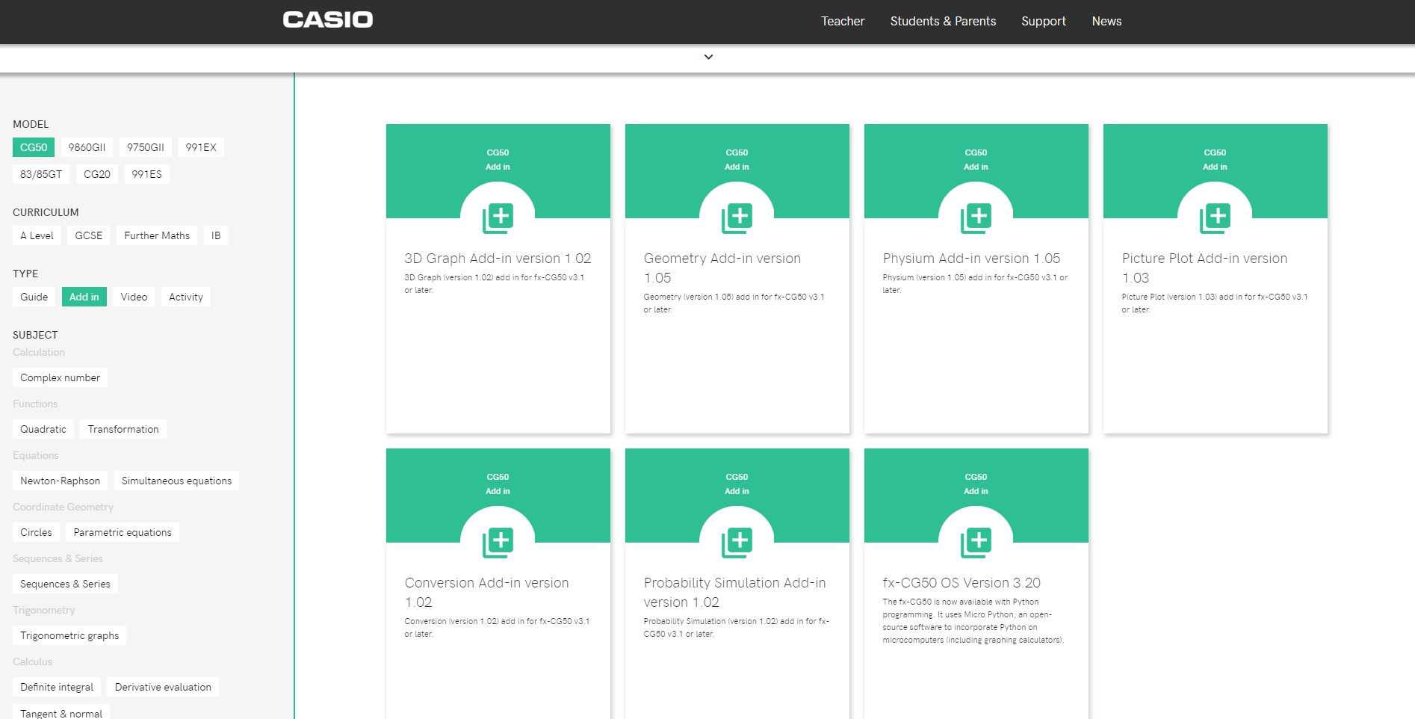Viewport: 1415px width, 719px height.
Task: Click the fx-CG50 OS Version plus icon
Action: (x=976, y=543)
